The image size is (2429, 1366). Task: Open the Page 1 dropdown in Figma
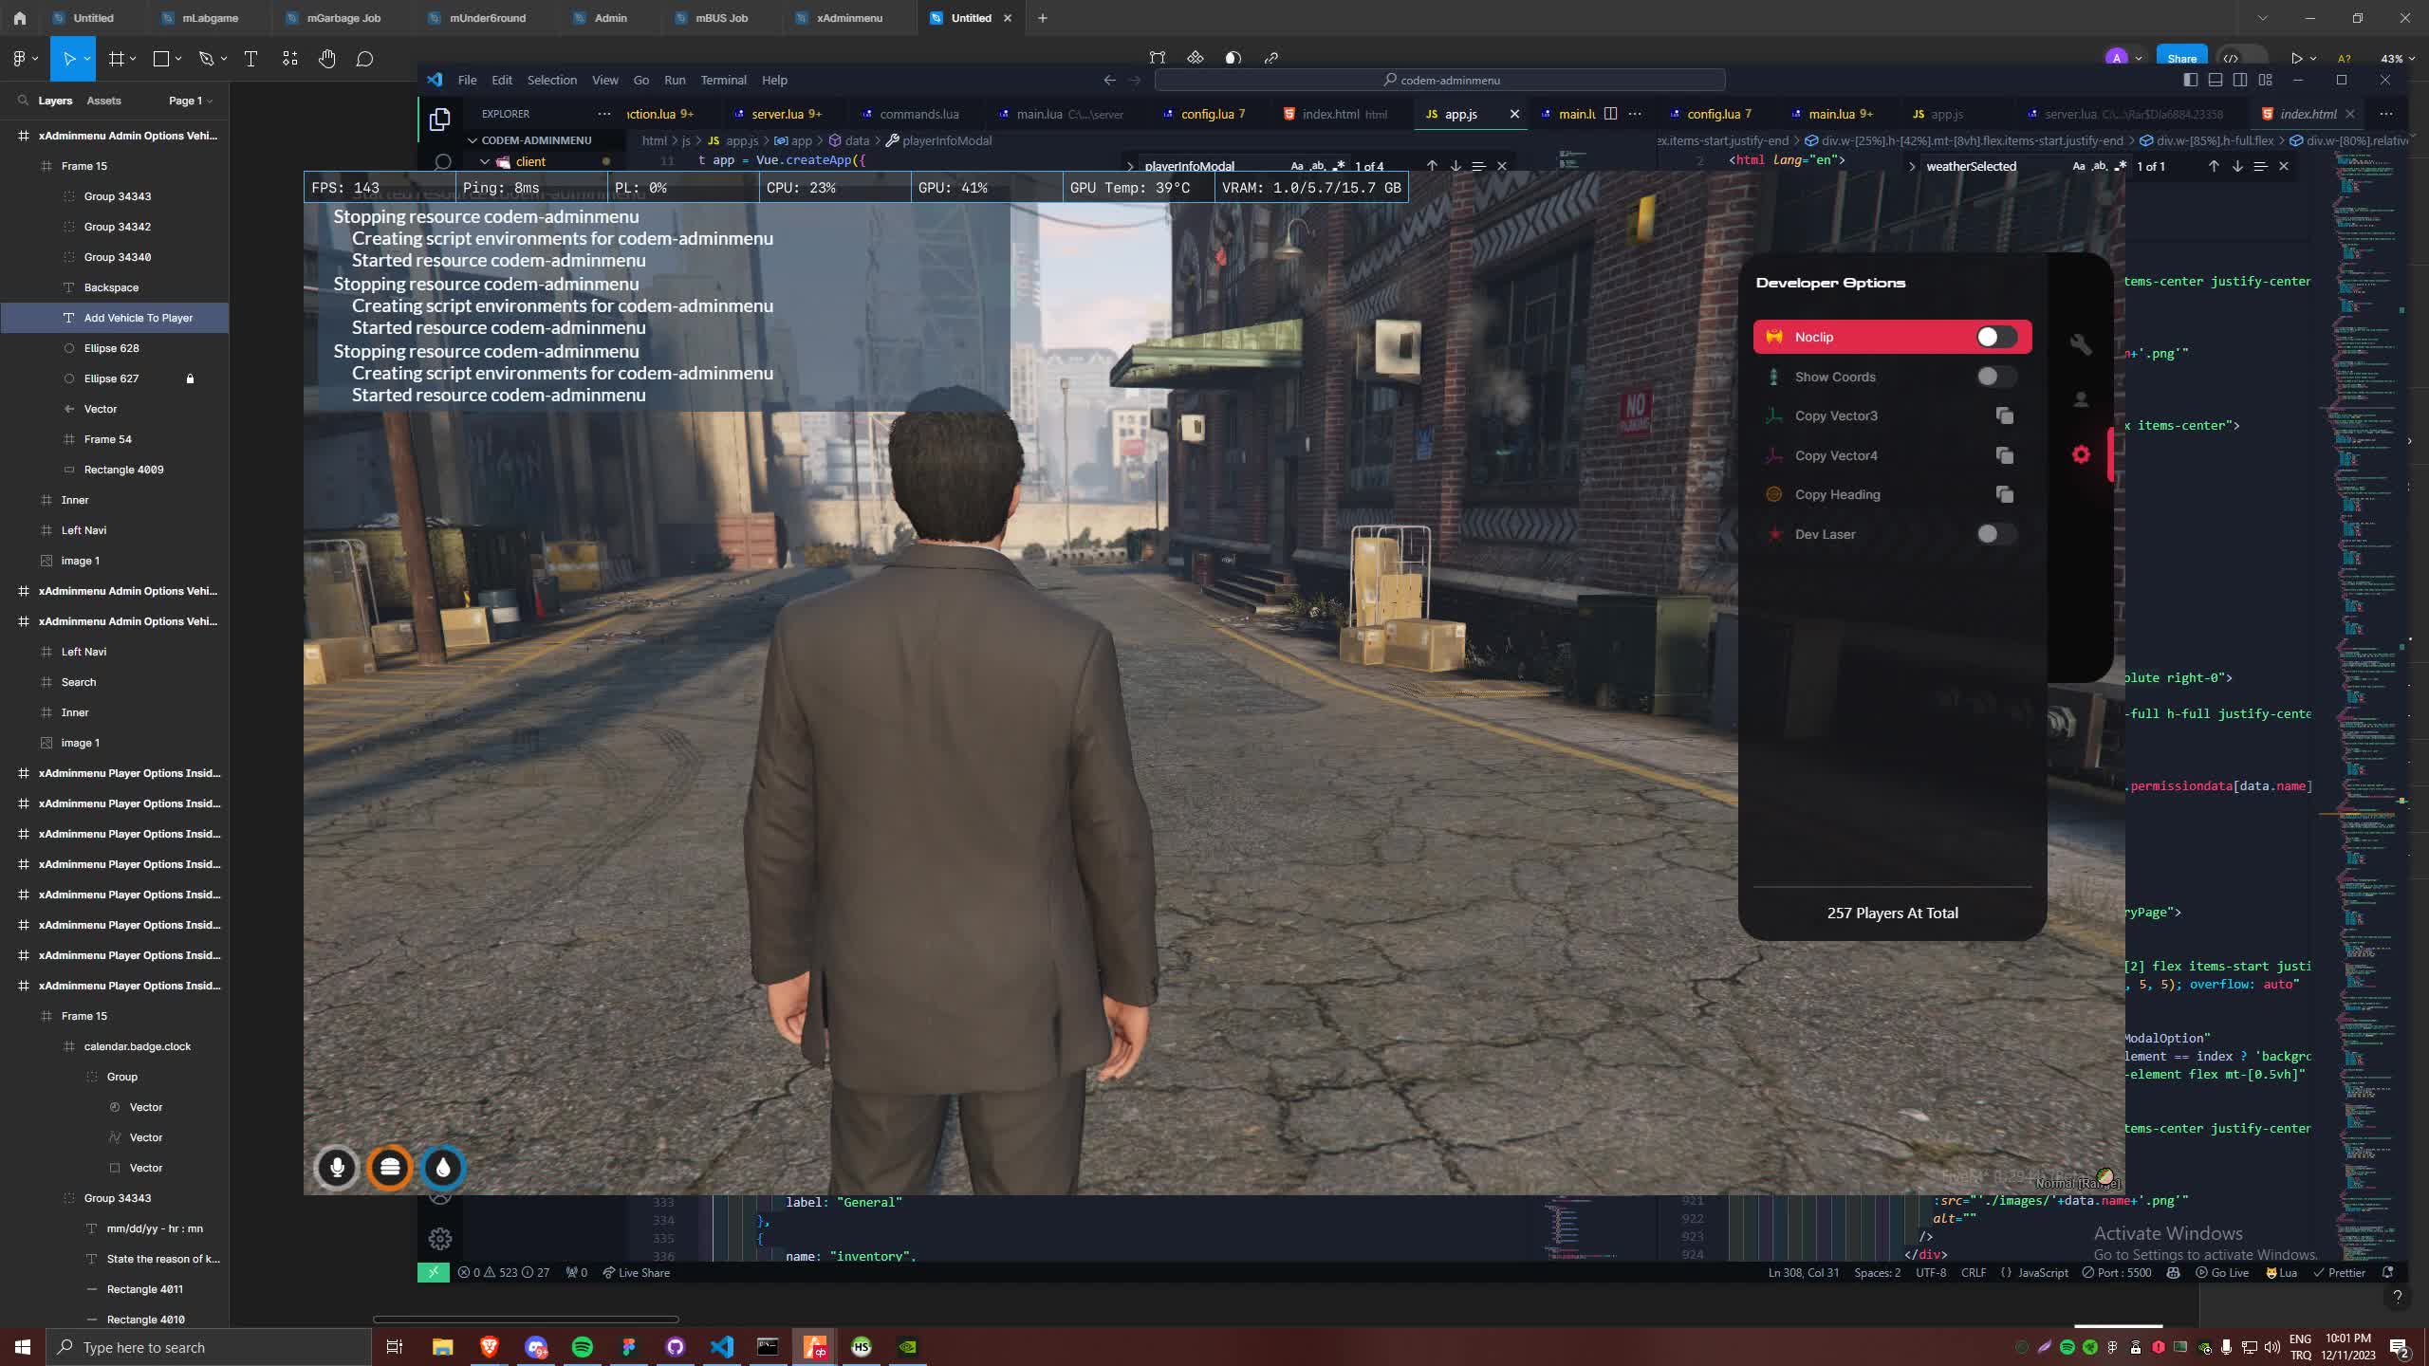pos(189,101)
